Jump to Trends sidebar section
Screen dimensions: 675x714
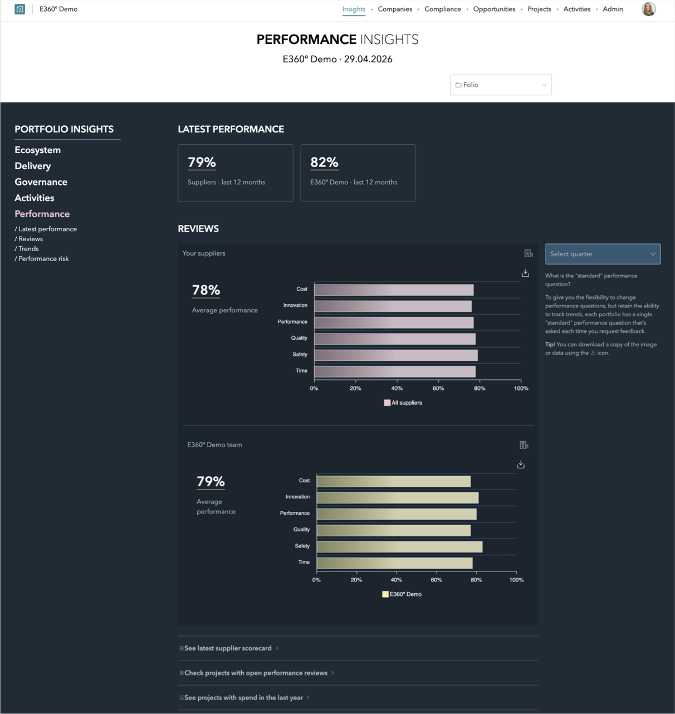click(27, 249)
